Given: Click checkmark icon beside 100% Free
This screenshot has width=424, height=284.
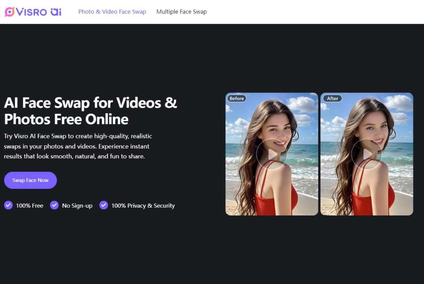Looking at the screenshot, I should (8, 205).
